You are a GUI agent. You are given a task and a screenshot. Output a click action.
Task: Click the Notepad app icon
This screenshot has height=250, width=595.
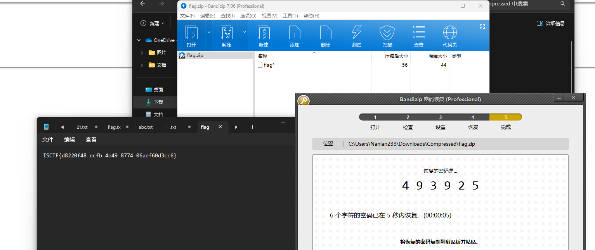coord(46,127)
